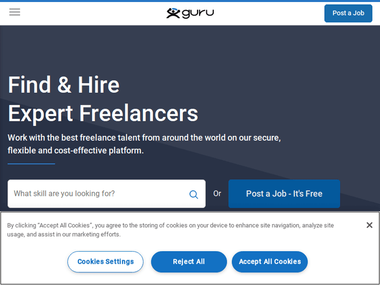This screenshot has width=380, height=285.
Task: Open the hamburger navigation menu
Action: click(15, 12)
